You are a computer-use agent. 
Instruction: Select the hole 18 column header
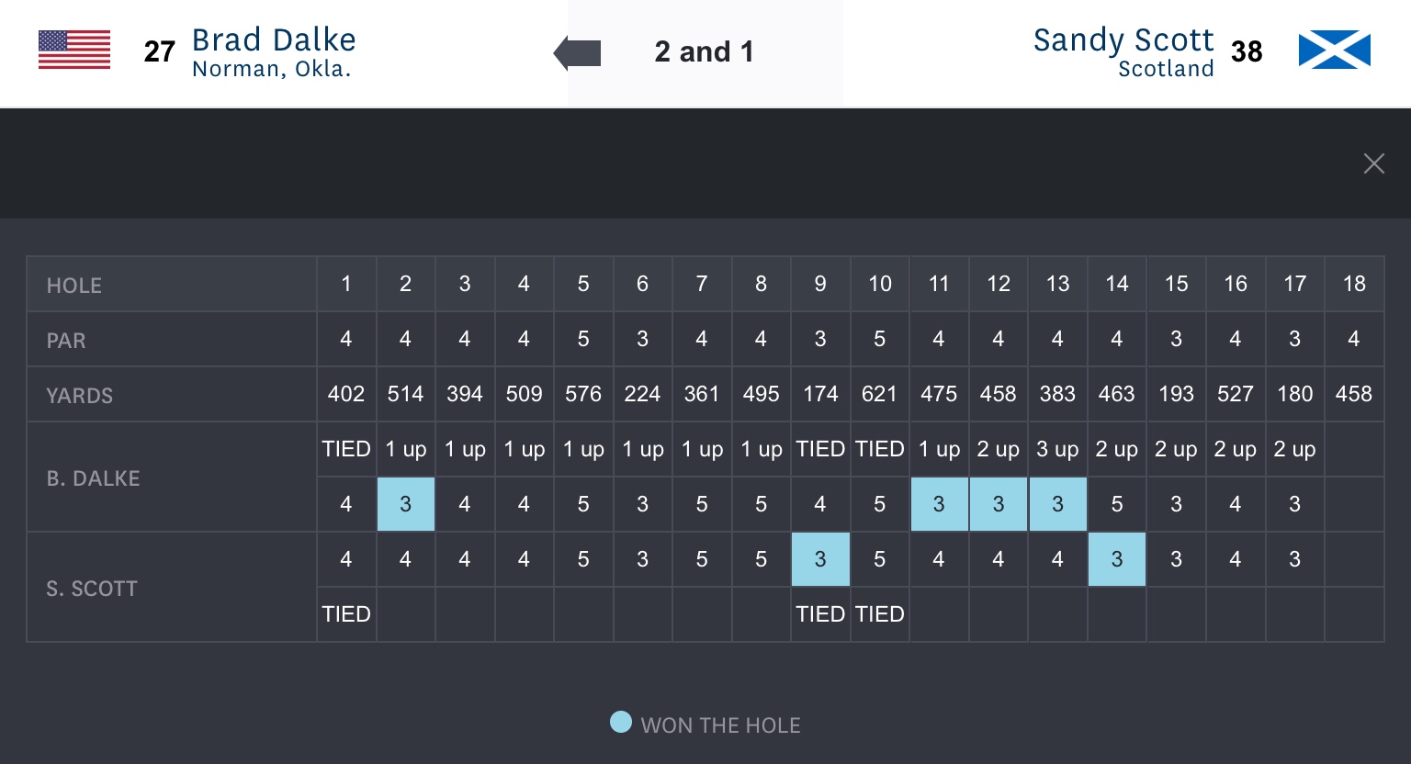[x=1353, y=284]
